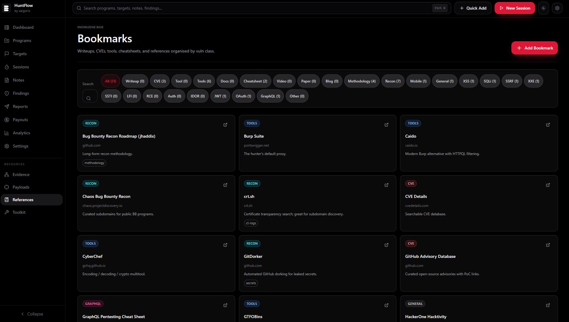Open References in the sidebar
Image resolution: width=569 pixels, height=322 pixels.
(x=32, y=200)
